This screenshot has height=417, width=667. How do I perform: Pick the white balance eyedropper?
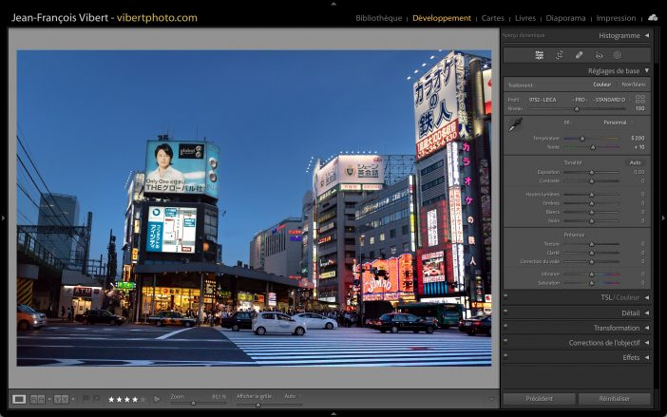[517, 125]
